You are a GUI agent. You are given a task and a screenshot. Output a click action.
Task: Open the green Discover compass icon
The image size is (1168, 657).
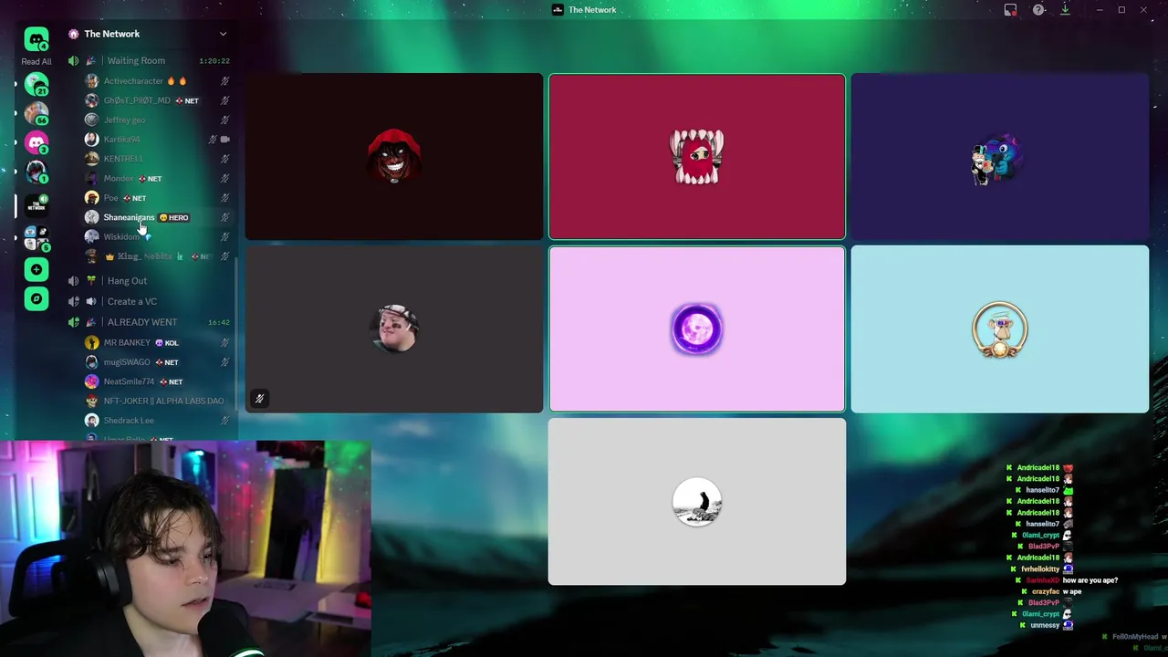[x=36, y=298]
